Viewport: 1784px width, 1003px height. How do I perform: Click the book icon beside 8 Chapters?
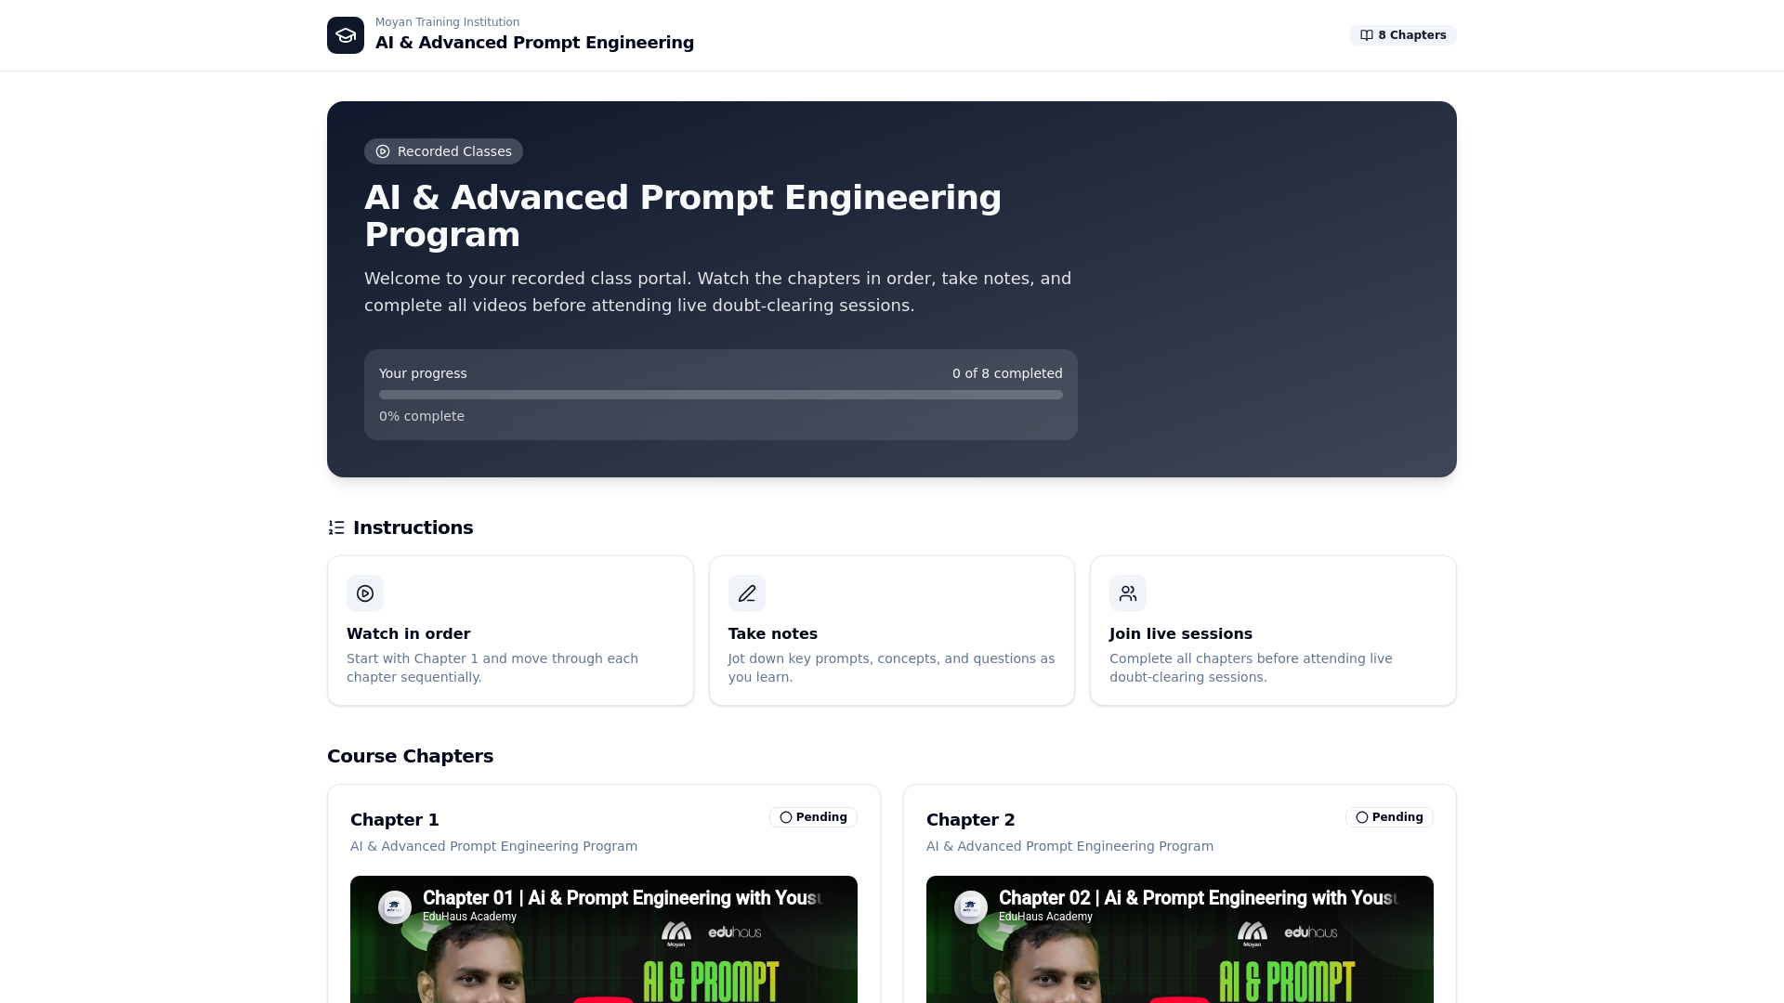[1367, 35]
